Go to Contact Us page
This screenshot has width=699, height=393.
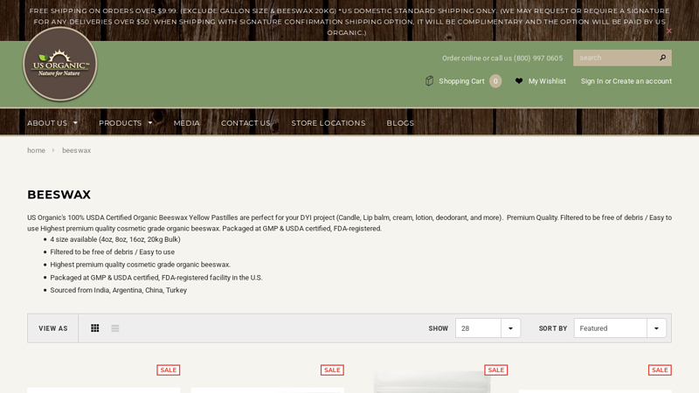pos(246,123)
